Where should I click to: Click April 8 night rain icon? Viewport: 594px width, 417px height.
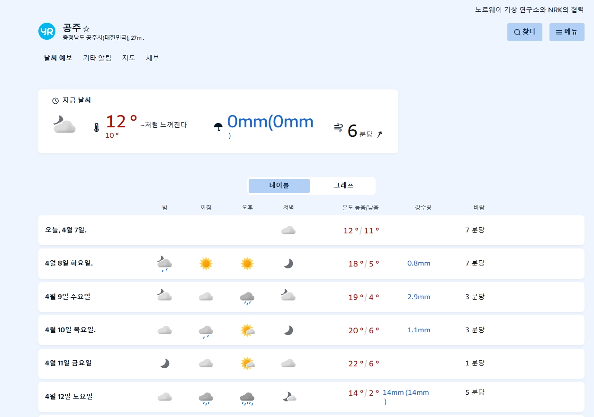[x=164, y=264]
